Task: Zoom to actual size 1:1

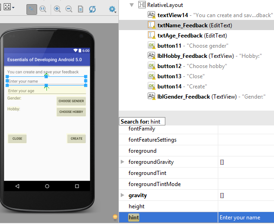Action: click(43, 9)
